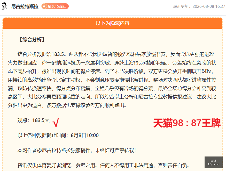Image resolution: width=226 pixels, height=171 pixels.
Task: Open author name 尼古拉特斯拉
Action: (25, 6)
